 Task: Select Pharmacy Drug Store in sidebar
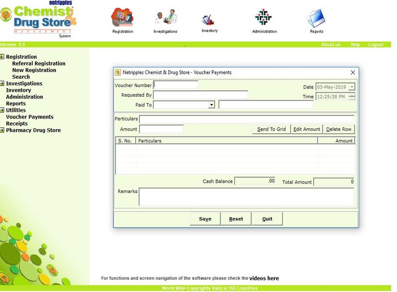34,130
